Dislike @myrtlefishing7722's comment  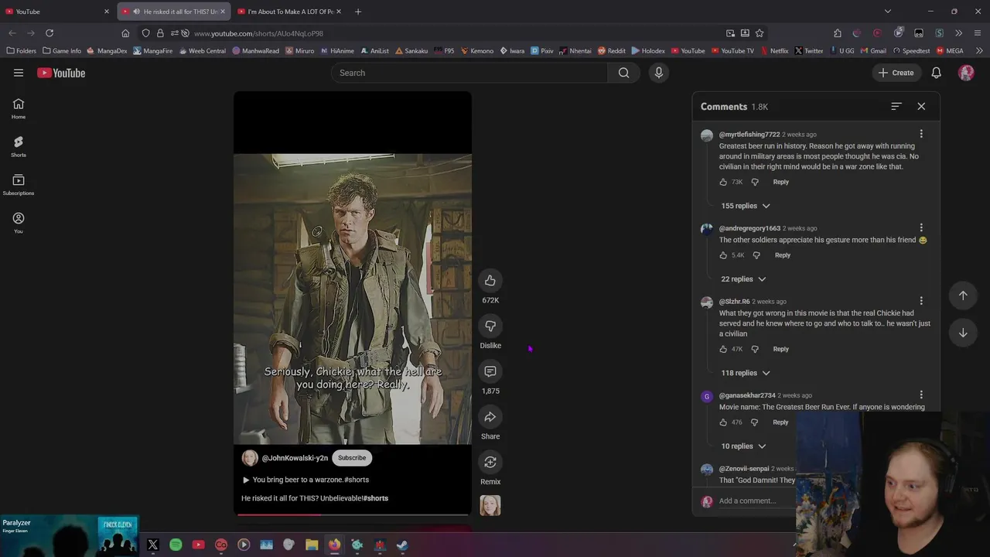point(755,182)
